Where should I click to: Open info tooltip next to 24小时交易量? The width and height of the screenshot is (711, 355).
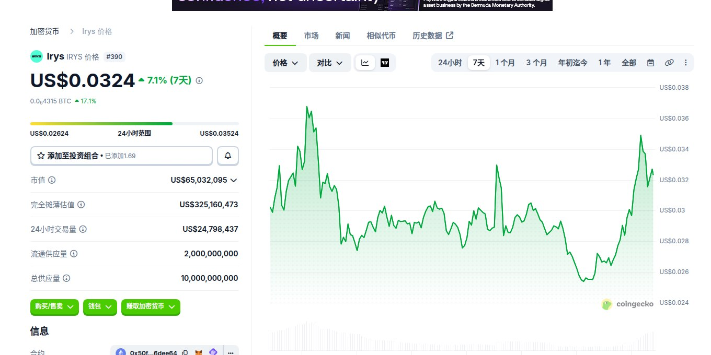coord(83,229)
